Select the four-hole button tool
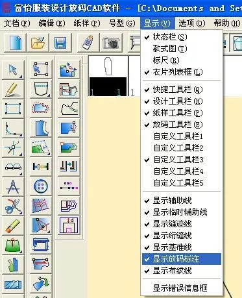This screenshot has width=242, height=298. pos(41,186)
